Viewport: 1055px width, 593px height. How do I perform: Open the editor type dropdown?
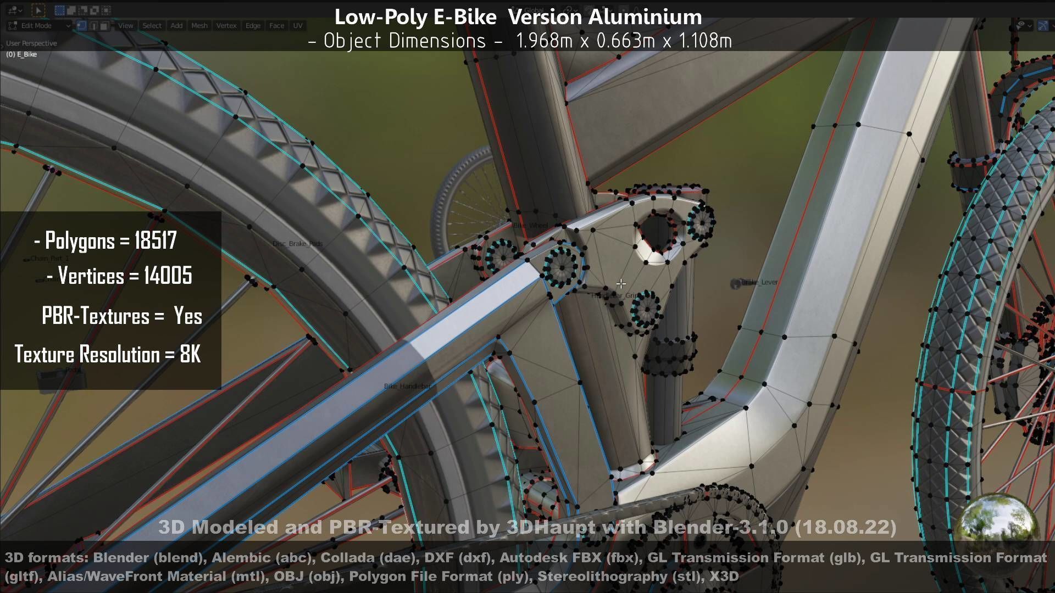15,10
